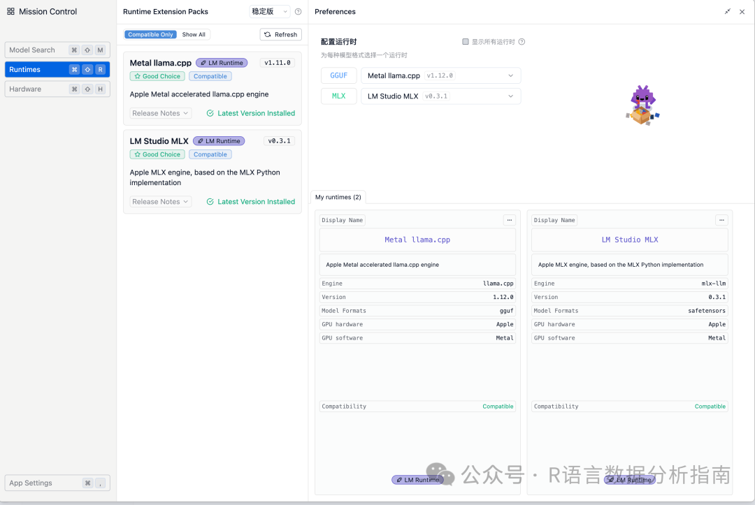Click Version 0.3.1 row in MLX runtime card
Image resolution: width=755 pixels, height=505 pixels.
630,298
